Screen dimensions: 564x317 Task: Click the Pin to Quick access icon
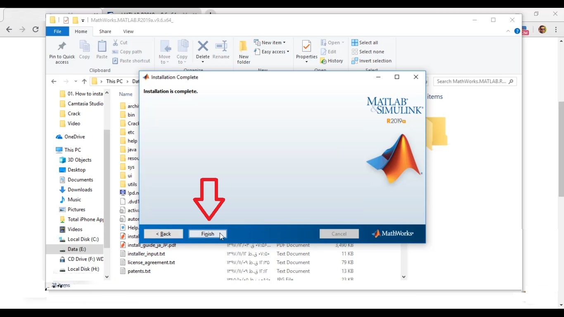(62, 51)
